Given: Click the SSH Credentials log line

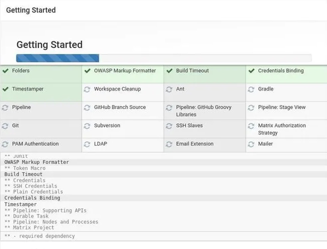Looking at the screenshot, I should 30,186.
